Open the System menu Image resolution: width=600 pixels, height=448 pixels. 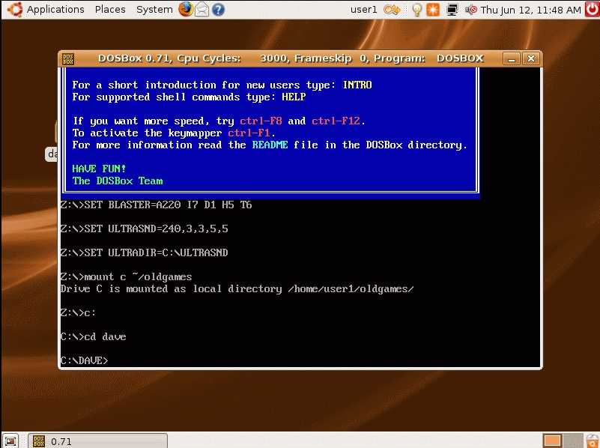(x=154, y=9)
